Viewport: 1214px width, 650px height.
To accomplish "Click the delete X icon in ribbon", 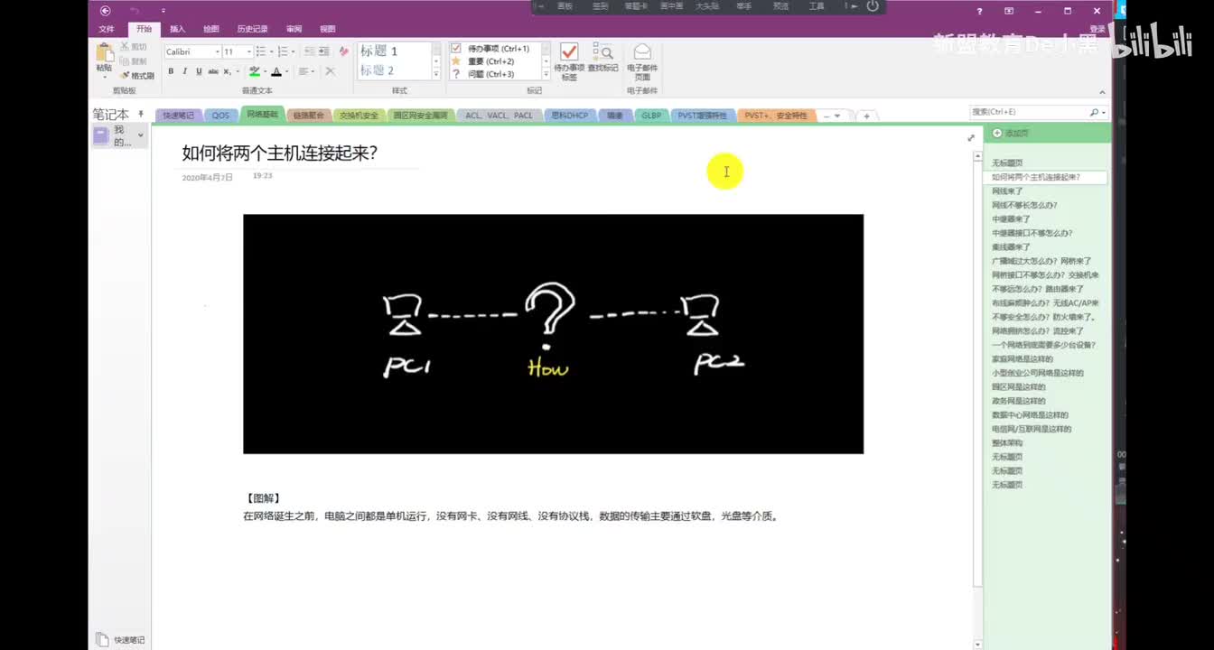I will pyautogui.click(x=330, y=71).
